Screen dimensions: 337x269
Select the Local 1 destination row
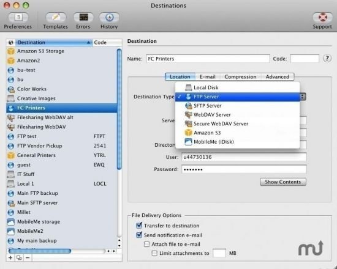[x=62, y=184]
